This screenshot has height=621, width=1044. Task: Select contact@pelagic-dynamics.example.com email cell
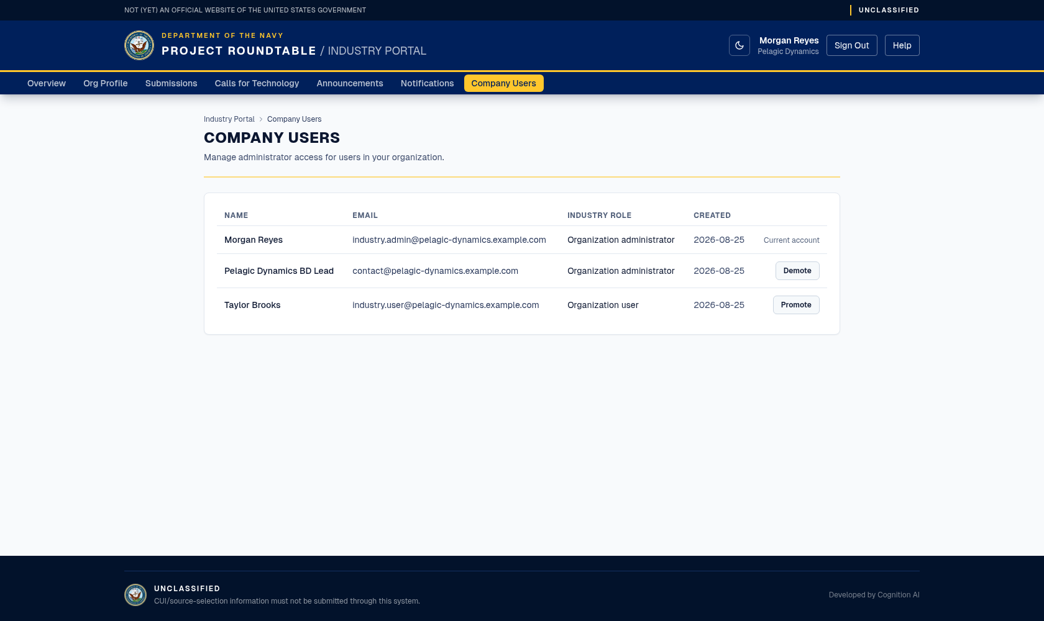pos(436,271)
